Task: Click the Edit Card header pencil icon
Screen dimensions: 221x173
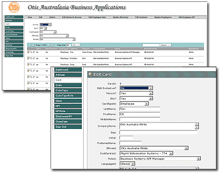Action: click(91, 74)
